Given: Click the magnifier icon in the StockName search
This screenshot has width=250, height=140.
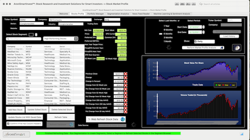Looking at the screenshot, I should click(8, 39).
